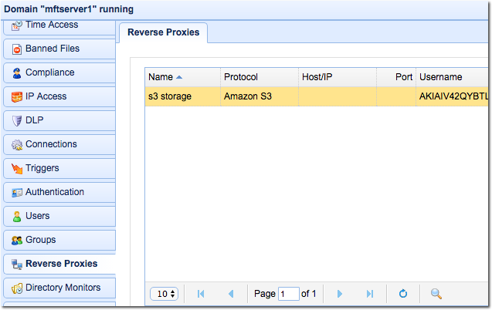Viewport: 492px width, 310px height.
Task: Sort by Host/IP column header
Action: point(338,77)
